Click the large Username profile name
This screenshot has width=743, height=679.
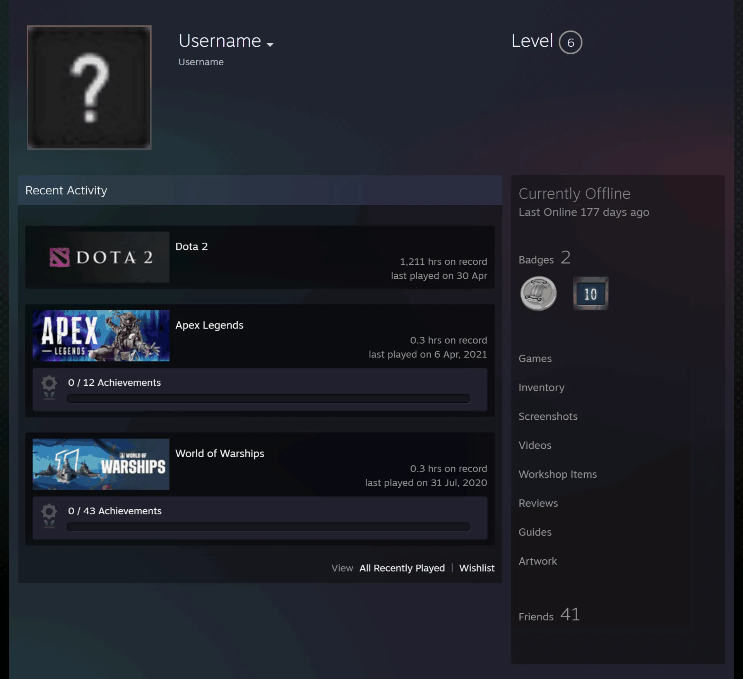click(x=220, y=41)
